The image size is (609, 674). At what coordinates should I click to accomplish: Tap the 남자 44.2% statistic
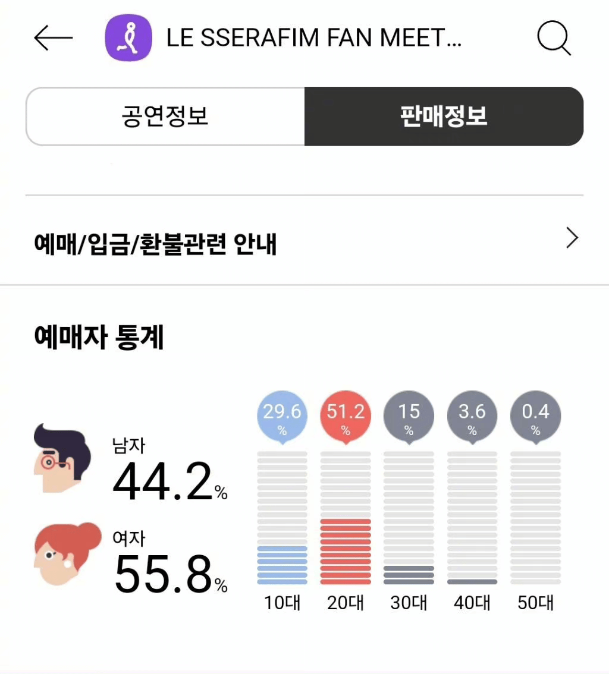click(x=170, y=470)
